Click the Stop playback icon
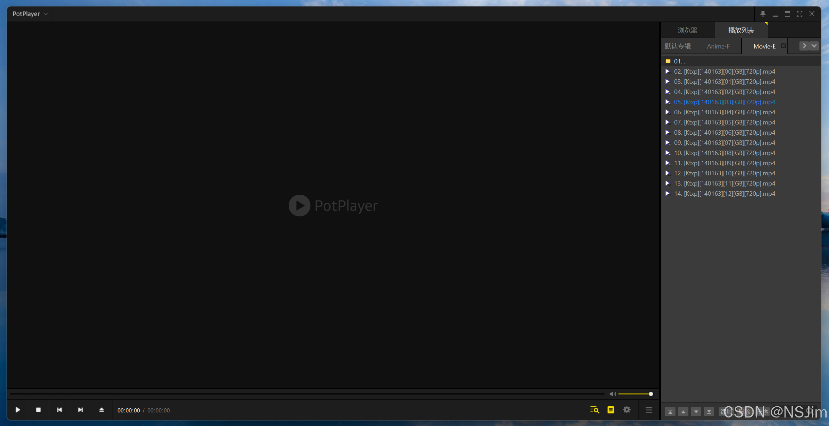Screen dimensions: 829x426 [38, 410]
